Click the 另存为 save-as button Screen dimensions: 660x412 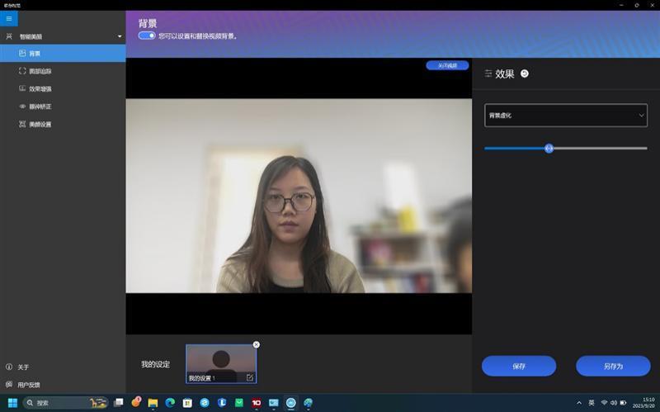tap(613, 366)
